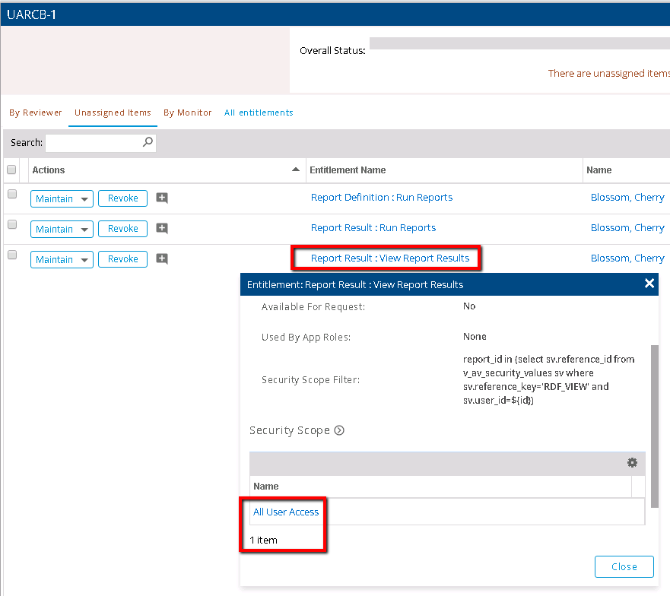
Task: Toggle the select-all checkbox in header
Action: point(11,170)
